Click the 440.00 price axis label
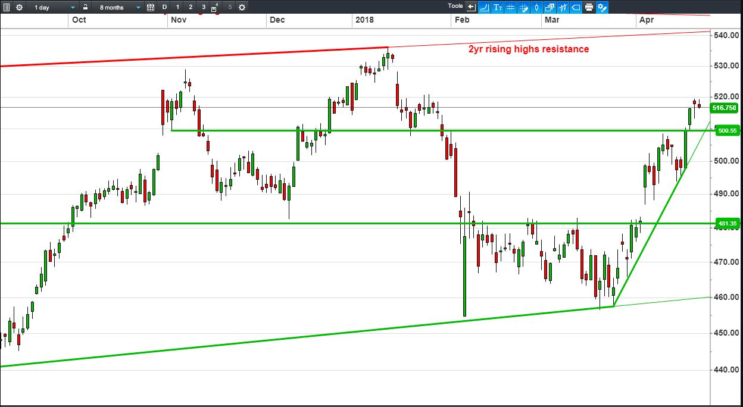743x407 pixels. pos(726,370)
